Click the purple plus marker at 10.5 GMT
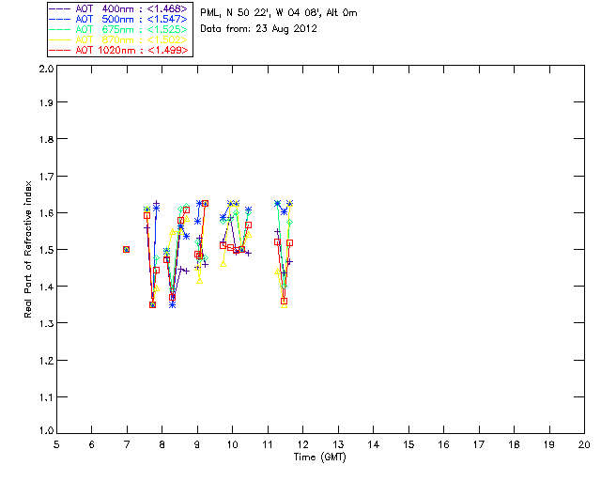601x481 pixels. point(248,253)
